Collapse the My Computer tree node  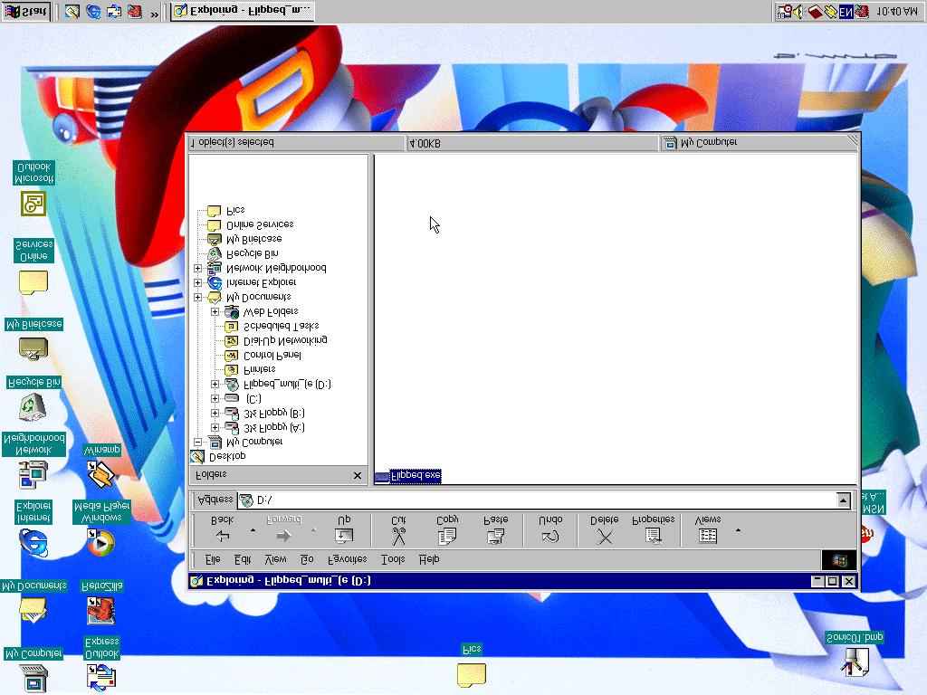point(196,442)
